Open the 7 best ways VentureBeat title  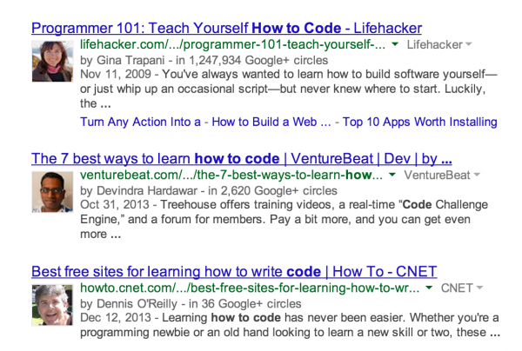point(242,158)
